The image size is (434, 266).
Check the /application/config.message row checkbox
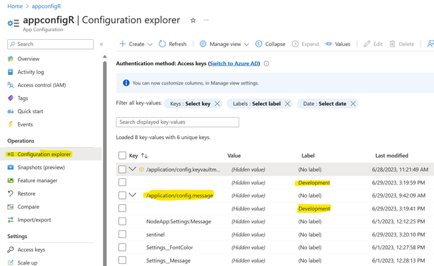(122, 196)
